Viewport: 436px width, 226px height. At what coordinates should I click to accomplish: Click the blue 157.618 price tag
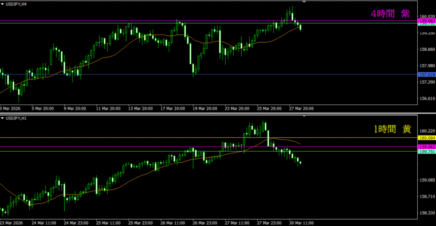coord(427,75)
